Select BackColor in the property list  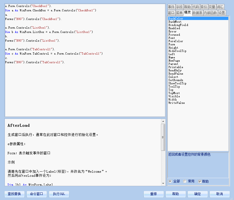point(176,18)
